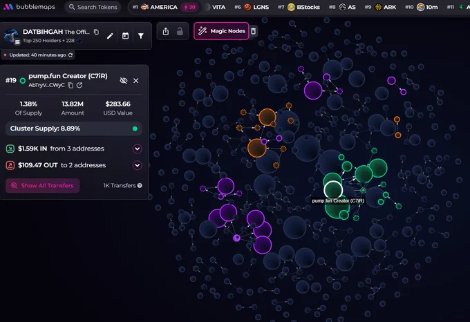This screenshot has height=322, width=470.
Task: Open the 1K Transfers help icon
Action: (x=140, y=186)
